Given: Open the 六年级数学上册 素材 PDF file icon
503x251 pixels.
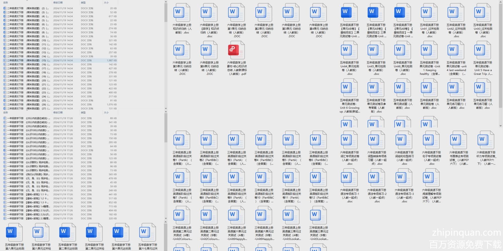Looking at the screenshot, I should (236, 50).
